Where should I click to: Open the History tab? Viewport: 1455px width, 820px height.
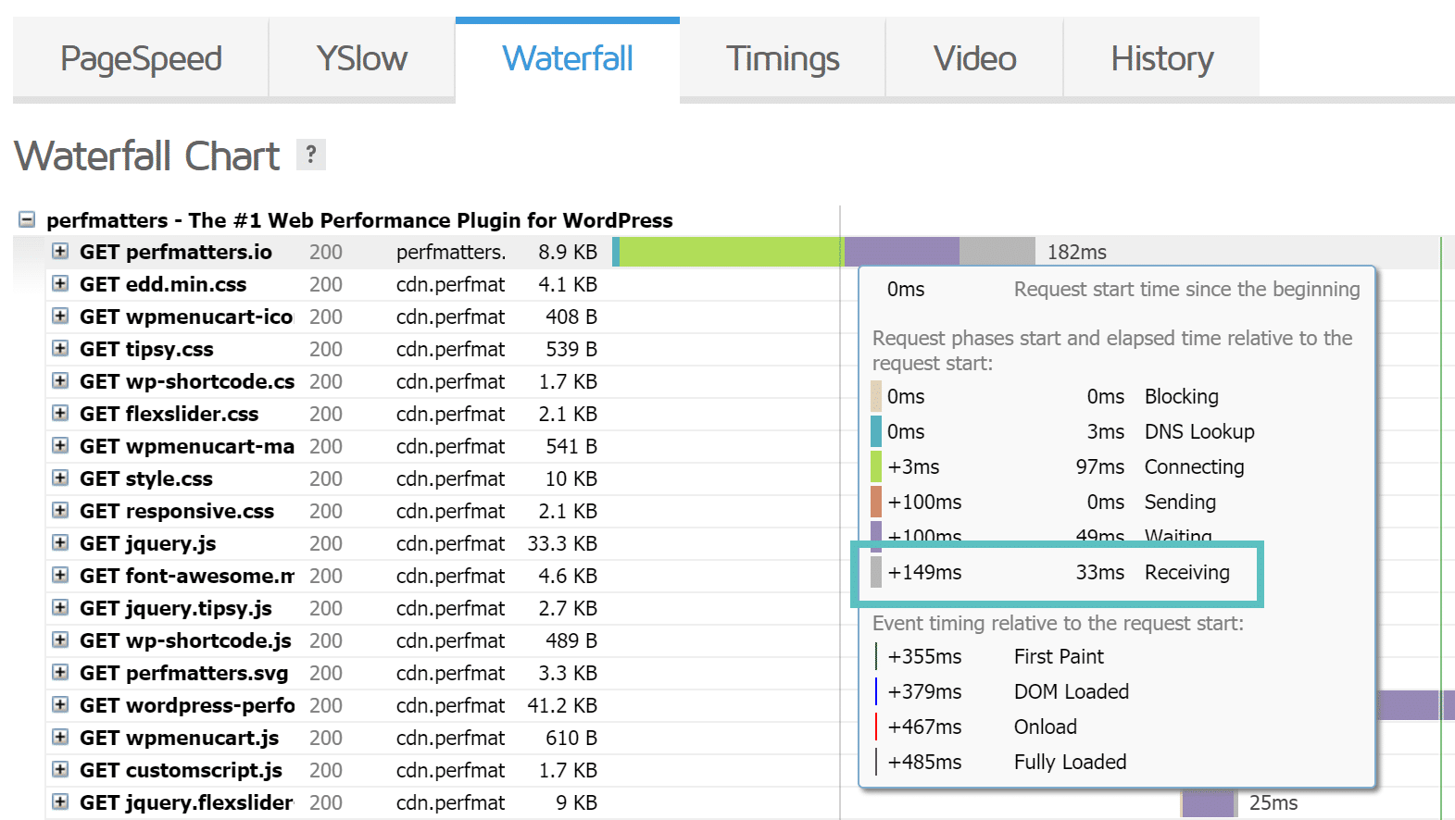click(1161, 58)
